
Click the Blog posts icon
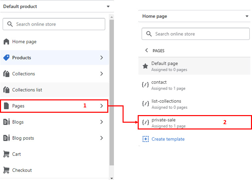(6, 138)
